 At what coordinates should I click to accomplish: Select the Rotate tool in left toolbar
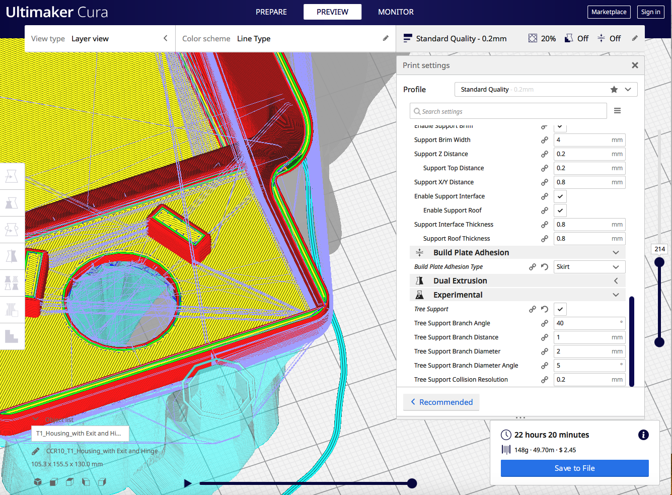click(12, 230)
